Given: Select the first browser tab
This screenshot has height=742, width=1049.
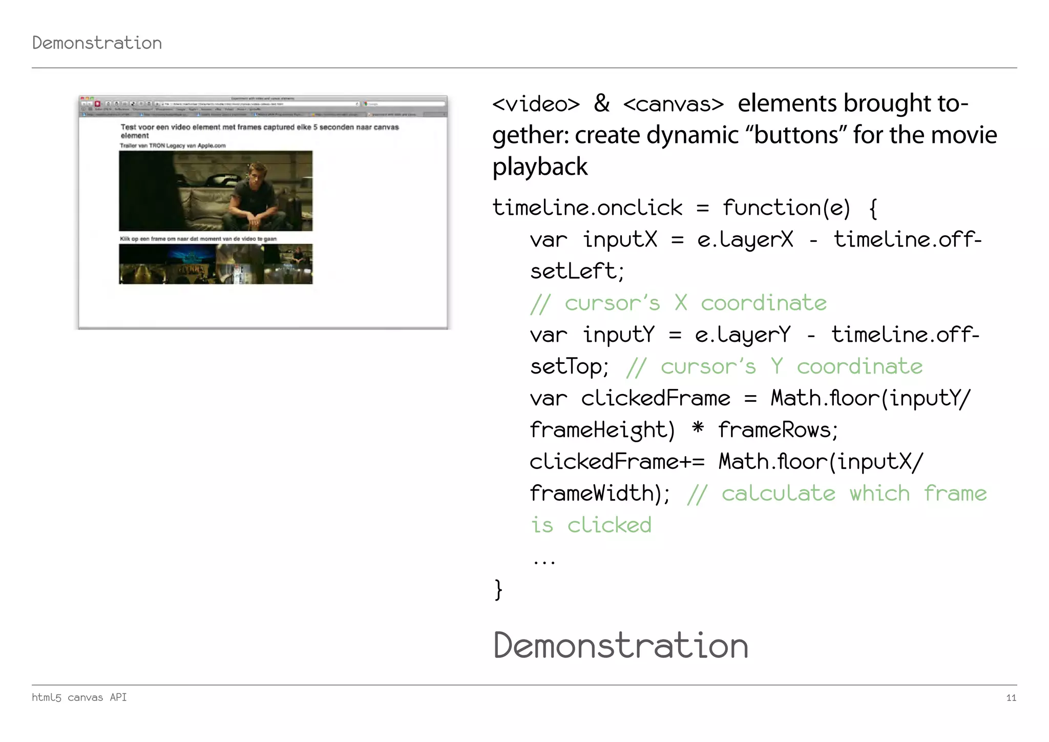Looking at the screenshot, I should [x=108, y=114].
